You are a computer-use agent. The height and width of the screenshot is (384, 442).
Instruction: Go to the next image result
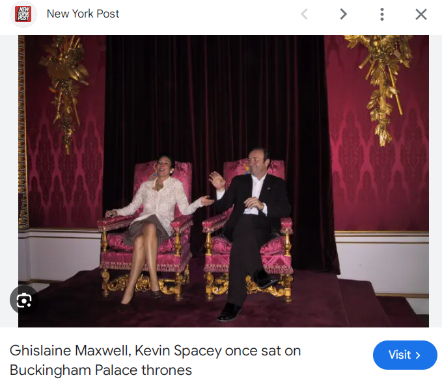point(343,14)
